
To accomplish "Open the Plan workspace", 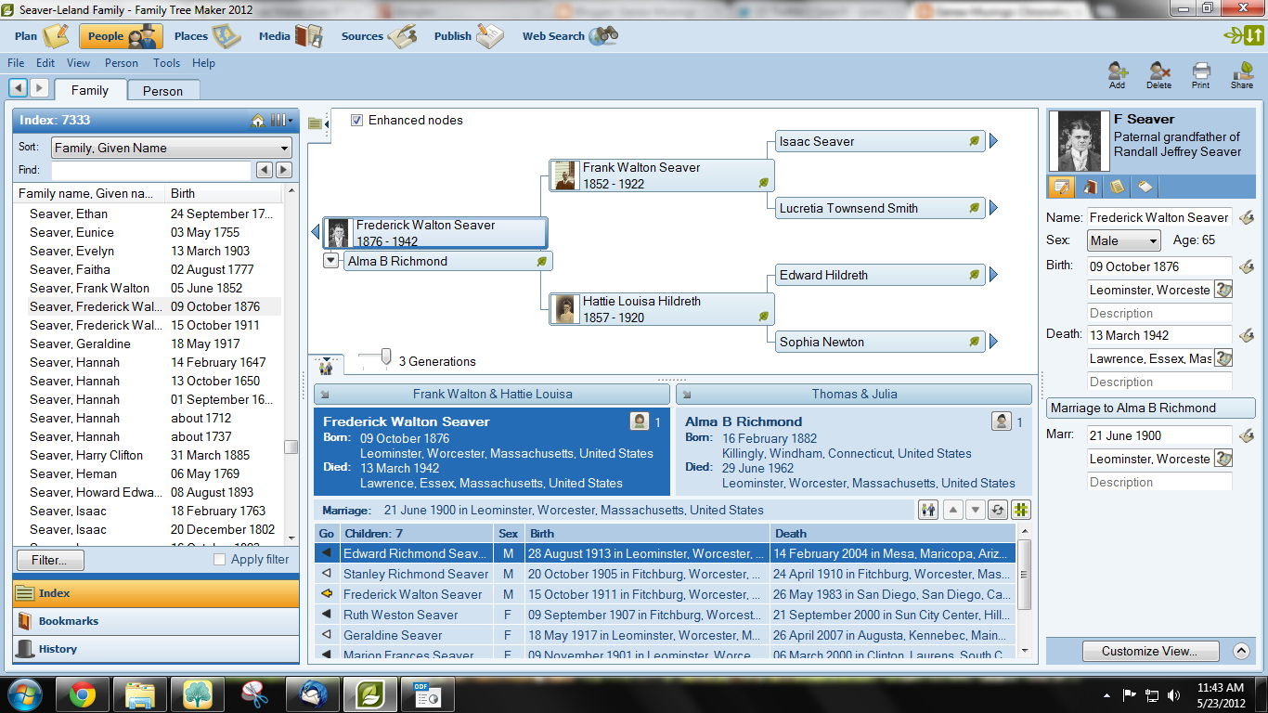I will click(x=42, y=36).
